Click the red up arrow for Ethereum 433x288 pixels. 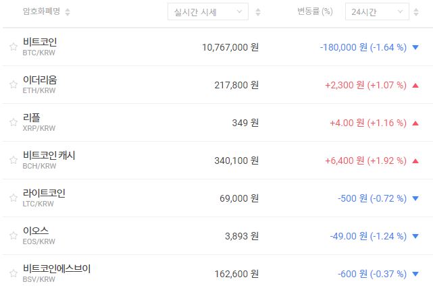[x=415, y=85]
